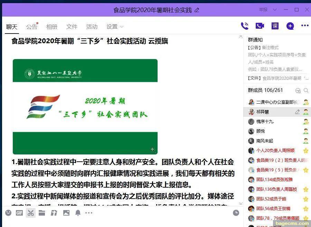Image resolution: width=311 pixels, height=227 pixels.
Task: Click the 举报 report link
Action: pyautogui.click(x=263, y=10)
